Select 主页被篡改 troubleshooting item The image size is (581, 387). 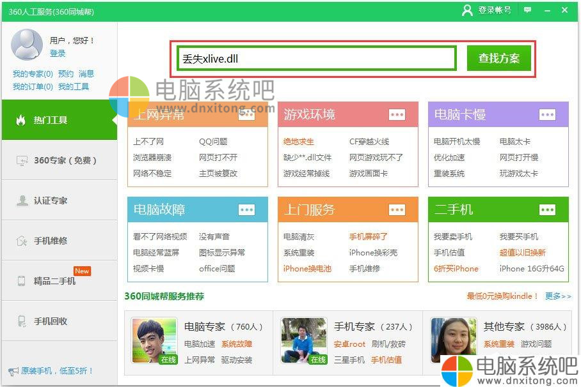[218, 174]
